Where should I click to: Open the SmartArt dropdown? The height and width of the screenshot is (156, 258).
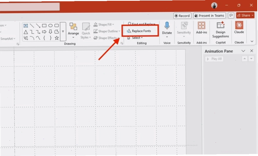tap(8, 39)
